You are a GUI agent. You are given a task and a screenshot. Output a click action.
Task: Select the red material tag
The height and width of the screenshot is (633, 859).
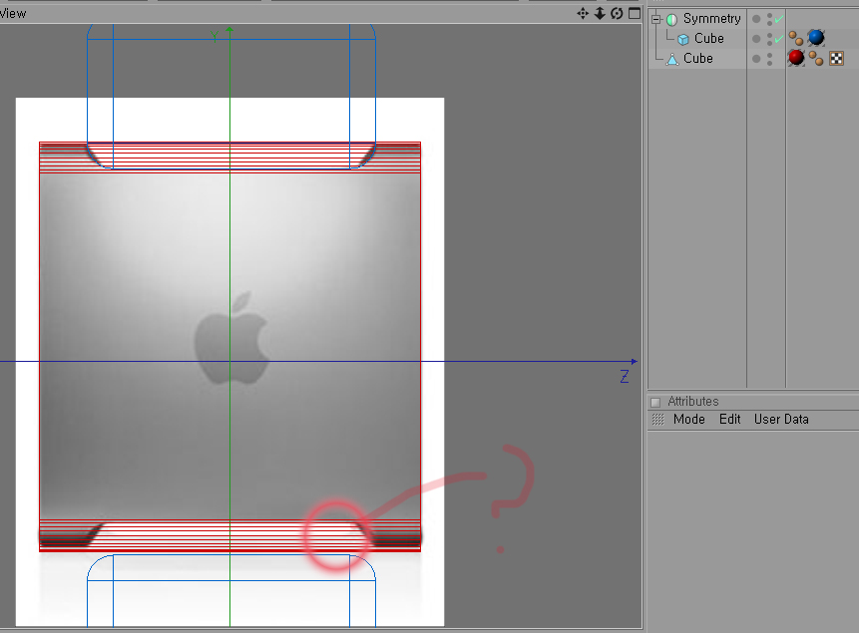[796, 58]
